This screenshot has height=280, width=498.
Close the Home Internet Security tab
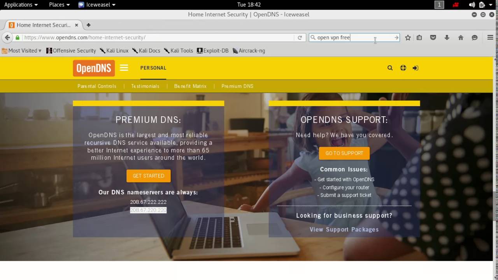pyautogui.click(x=76, y=25)
